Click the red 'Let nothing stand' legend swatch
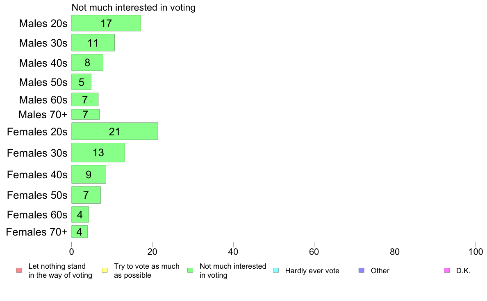487x301 pixels. [x=19, y=270]
